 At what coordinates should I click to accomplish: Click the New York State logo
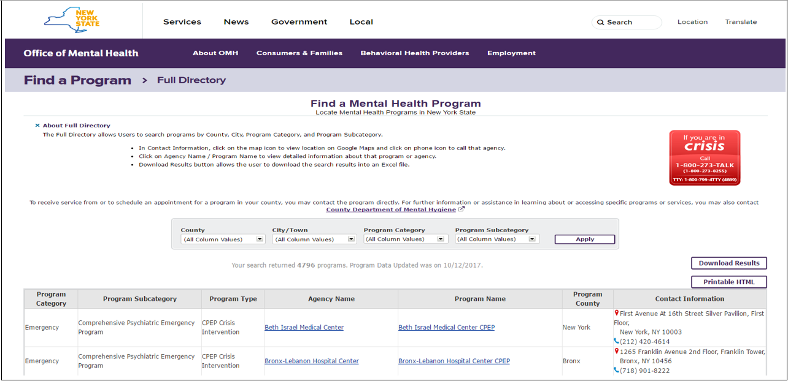(x=72, y=20)
